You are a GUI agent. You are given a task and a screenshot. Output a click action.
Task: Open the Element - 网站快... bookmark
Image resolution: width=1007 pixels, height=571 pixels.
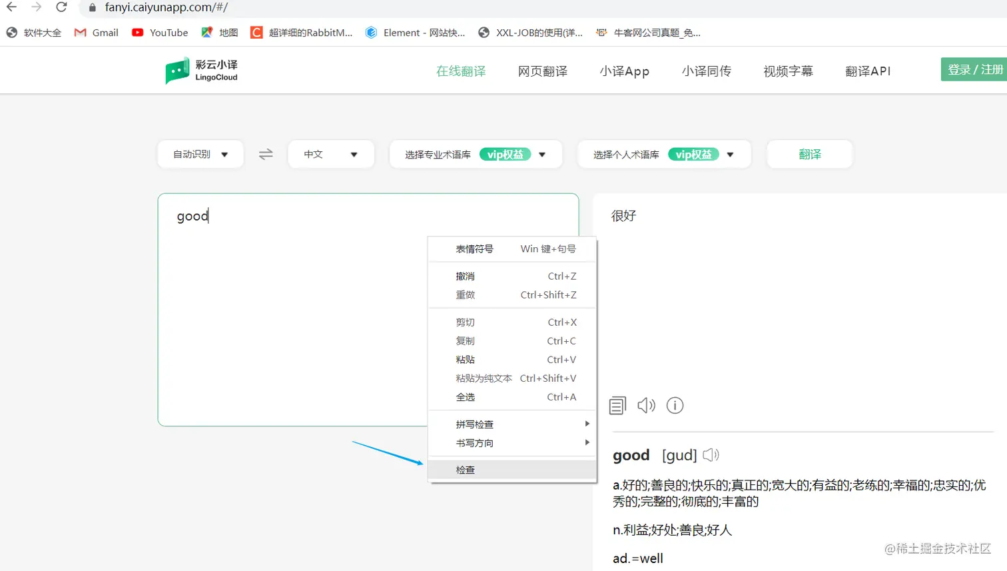point(415,33)
